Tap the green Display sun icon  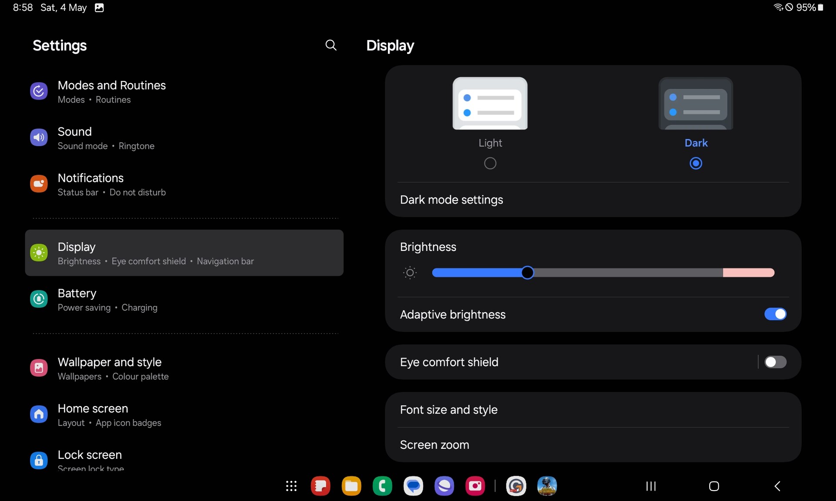(x=39, y=253)
